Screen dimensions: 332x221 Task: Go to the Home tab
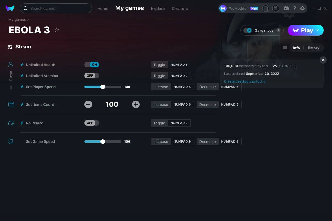pos(103,9)
